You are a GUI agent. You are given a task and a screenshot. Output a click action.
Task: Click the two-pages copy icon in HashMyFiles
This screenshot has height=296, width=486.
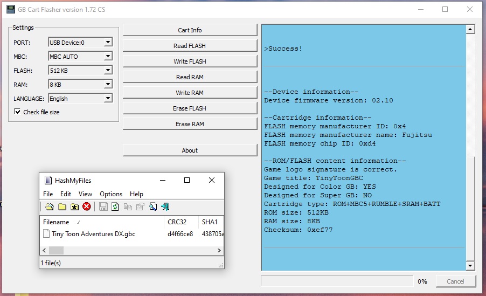pos(128,206)
